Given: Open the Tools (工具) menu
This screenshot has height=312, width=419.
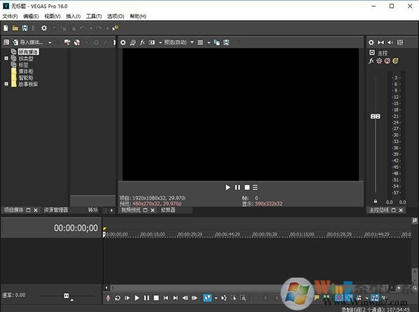Looking at the screenshot, I should (x=94, y=16).
